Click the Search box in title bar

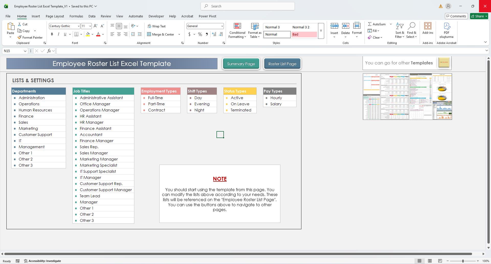tap(248, 6)
